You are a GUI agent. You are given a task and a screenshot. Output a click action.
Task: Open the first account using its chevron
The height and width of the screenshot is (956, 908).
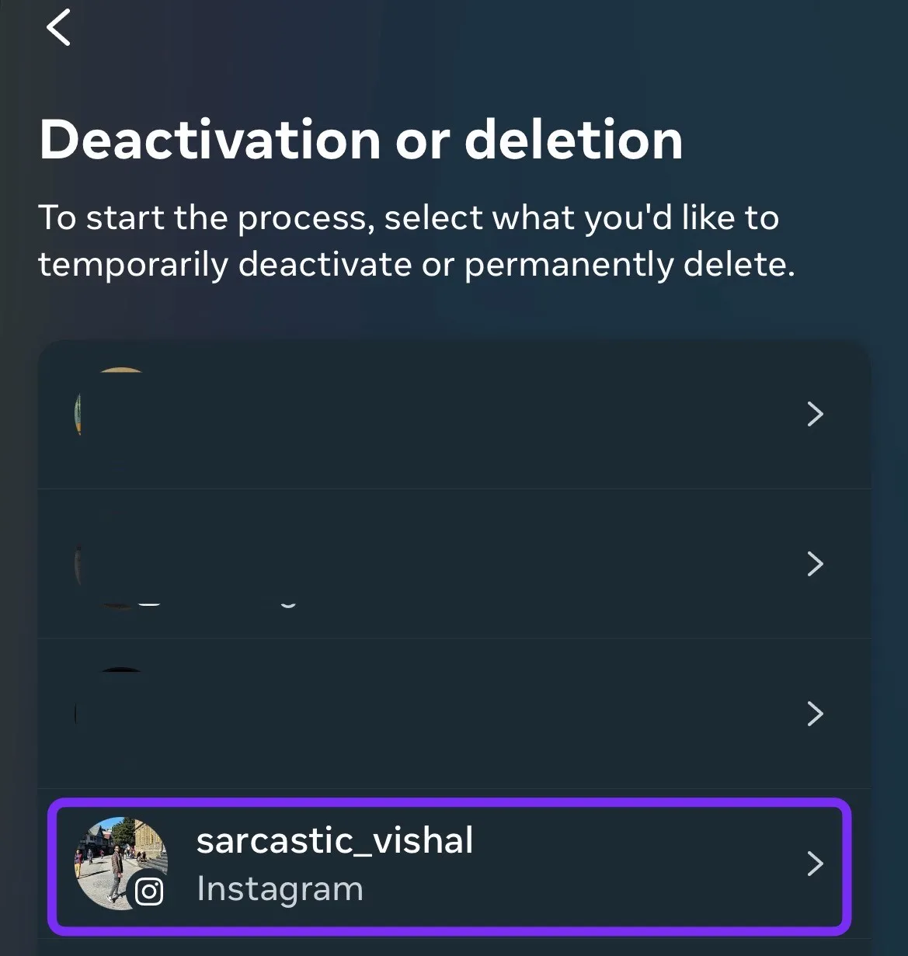coord(815,414)
